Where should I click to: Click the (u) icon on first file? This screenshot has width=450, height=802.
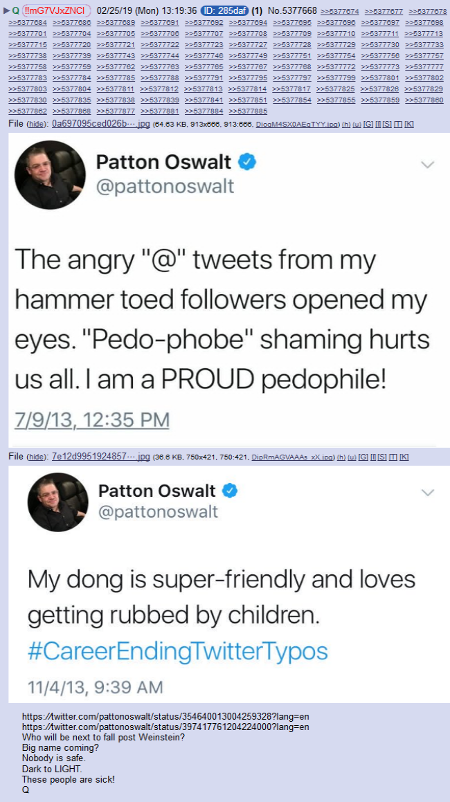coord(357,125)
